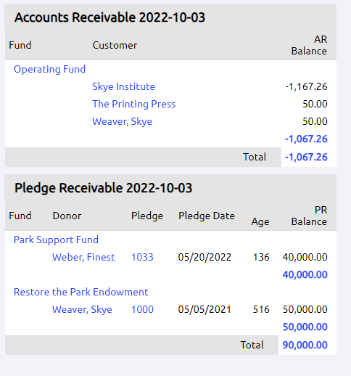
Task: Click the Pledge Receivable total 90,000.00
Action: click(305, 346)
